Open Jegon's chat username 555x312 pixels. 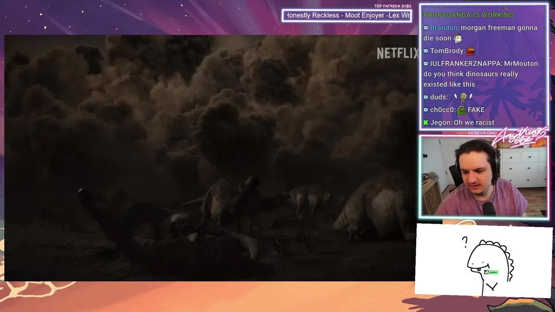[441, 122]
